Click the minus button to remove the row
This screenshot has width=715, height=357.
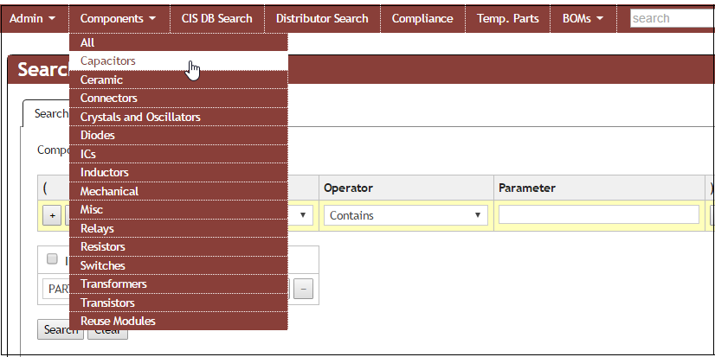pyautogui.click(x=303, y=290)
